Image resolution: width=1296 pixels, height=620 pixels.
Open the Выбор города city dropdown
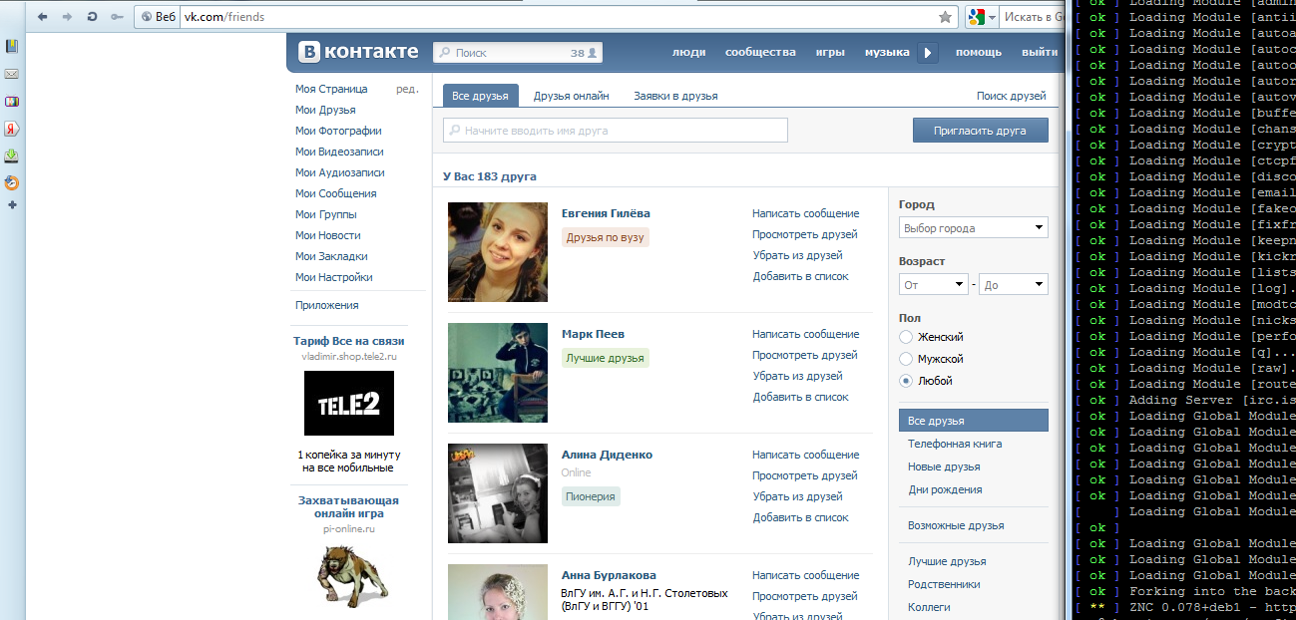coord(974,228)
